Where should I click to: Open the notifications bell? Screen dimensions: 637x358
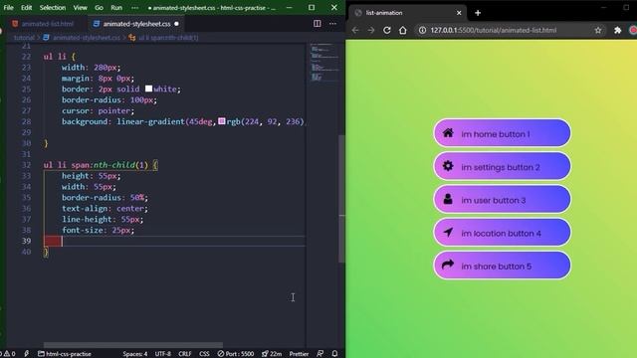click(334, 354)
